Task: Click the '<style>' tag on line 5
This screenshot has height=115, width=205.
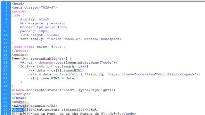Action: tap(19, 11)
